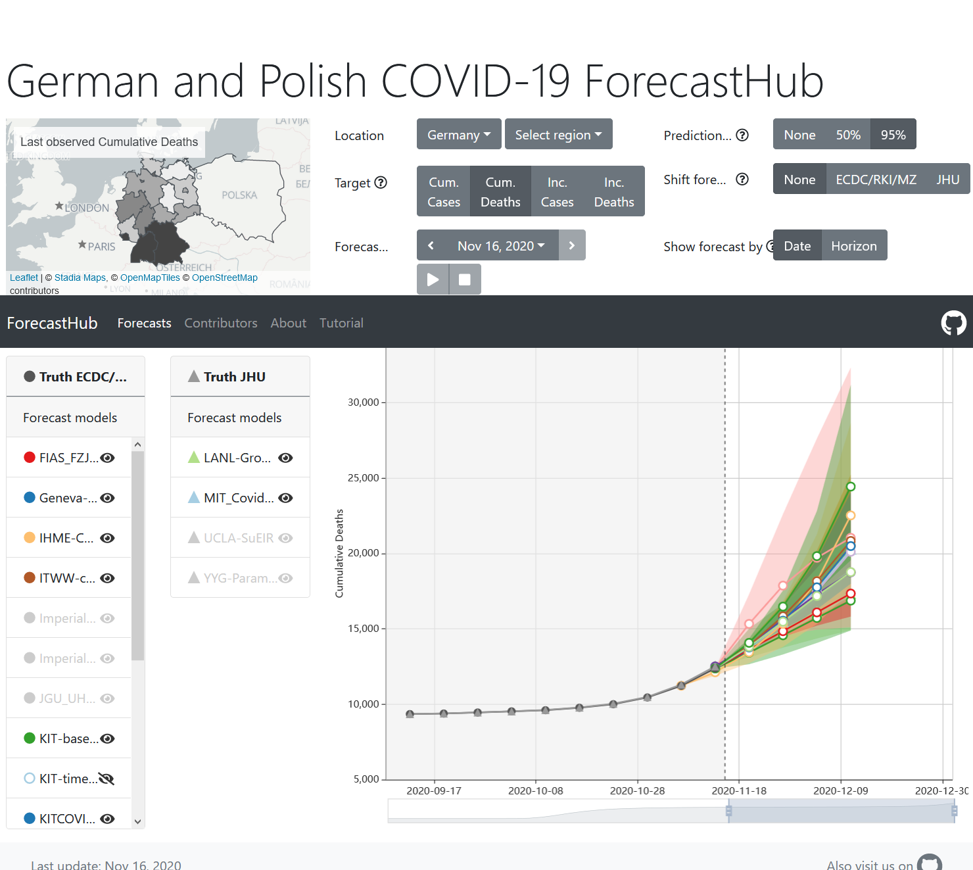
Task: Choose the 50% prediction interval
Action: click(x=848, y=134)
